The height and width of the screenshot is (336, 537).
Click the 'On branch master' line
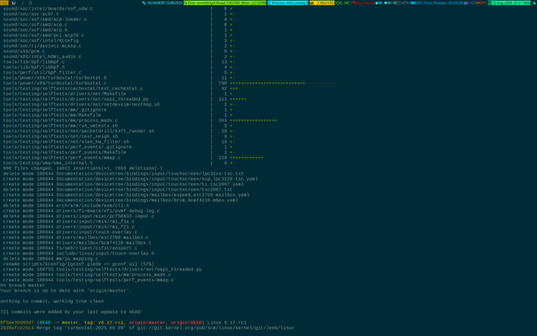tap(23, 285)
